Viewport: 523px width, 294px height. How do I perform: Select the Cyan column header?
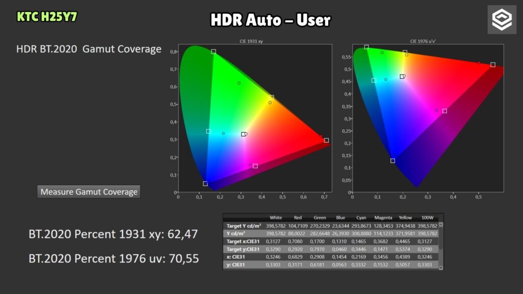361,217
